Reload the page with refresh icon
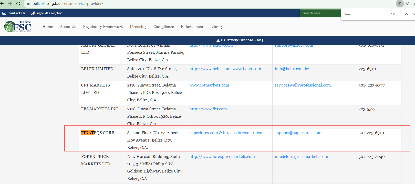The image size is (415, 184). 18,4
